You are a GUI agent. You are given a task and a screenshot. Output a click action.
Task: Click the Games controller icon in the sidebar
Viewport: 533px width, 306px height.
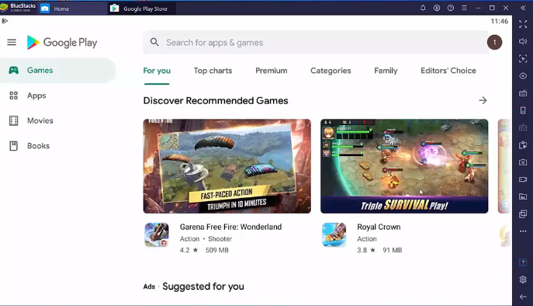[14, 70]
